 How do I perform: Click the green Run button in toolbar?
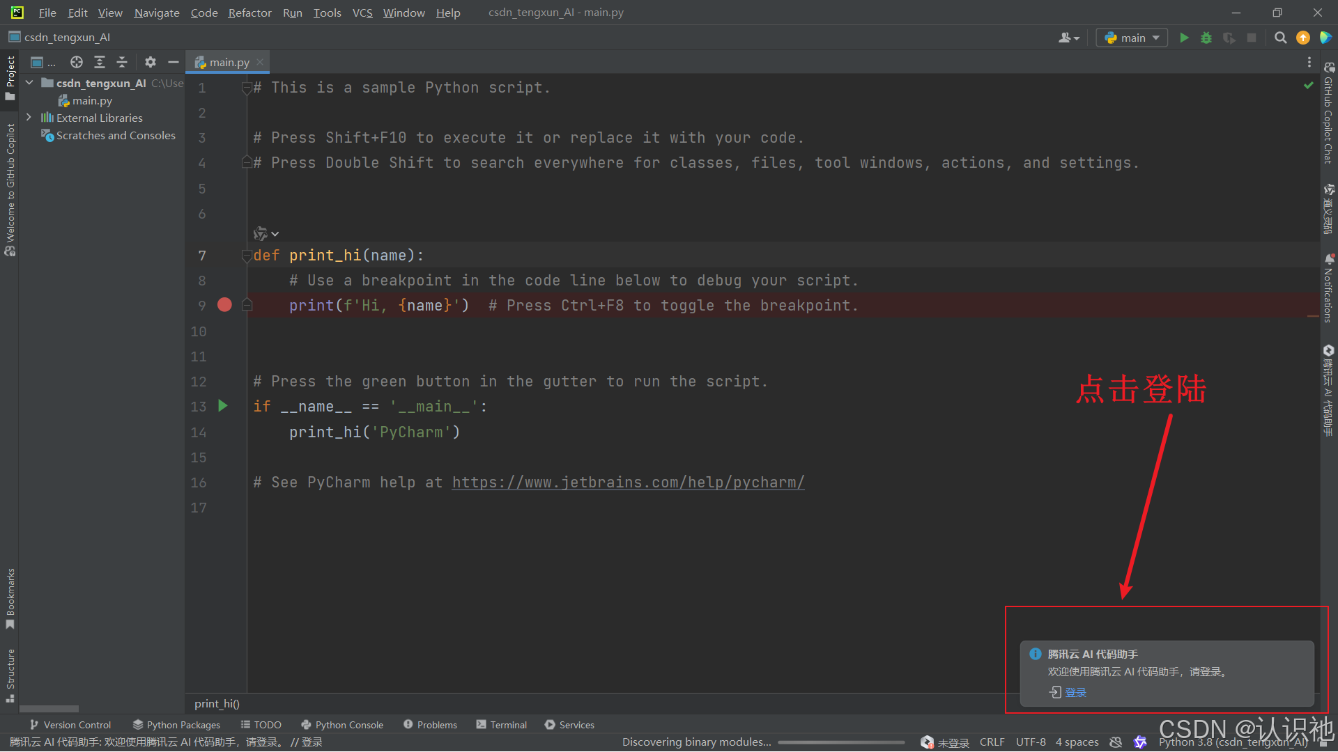(1184, 38)
